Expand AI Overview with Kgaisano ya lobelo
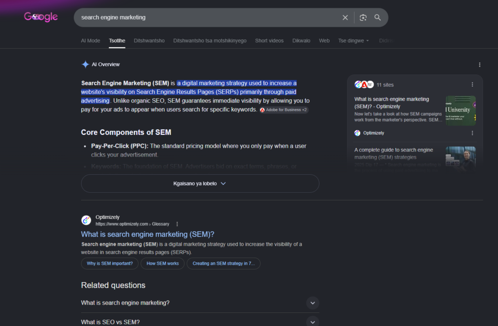498x326 pixels. point(200,183)
